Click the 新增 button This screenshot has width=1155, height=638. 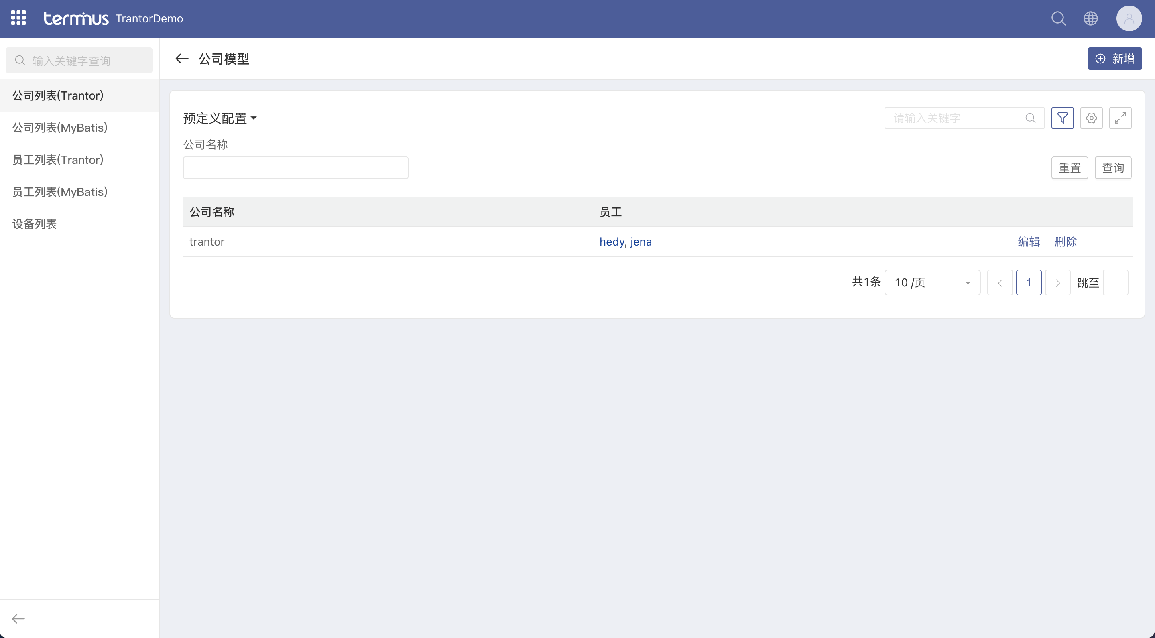point(1114,59)
